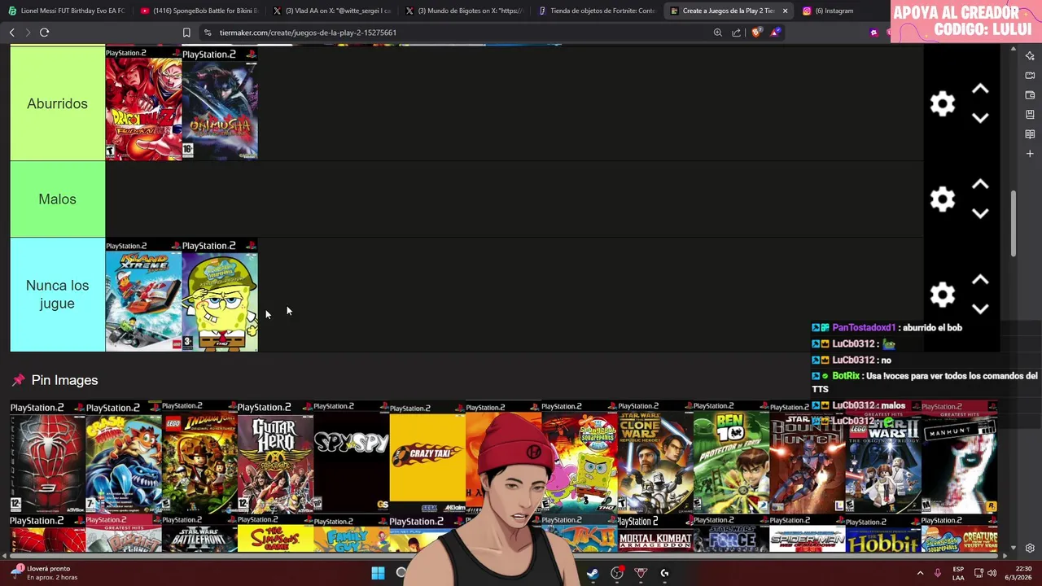Image resolution: width=1042 pixels, height=586 pixels.
Task: Pick Star Wars Clone Wars cover
Action: click(655, 457)
